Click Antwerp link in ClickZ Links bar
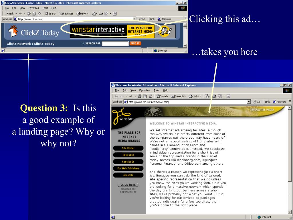The image size is (293, 220). pyautogui.click(x=164, y=19)
